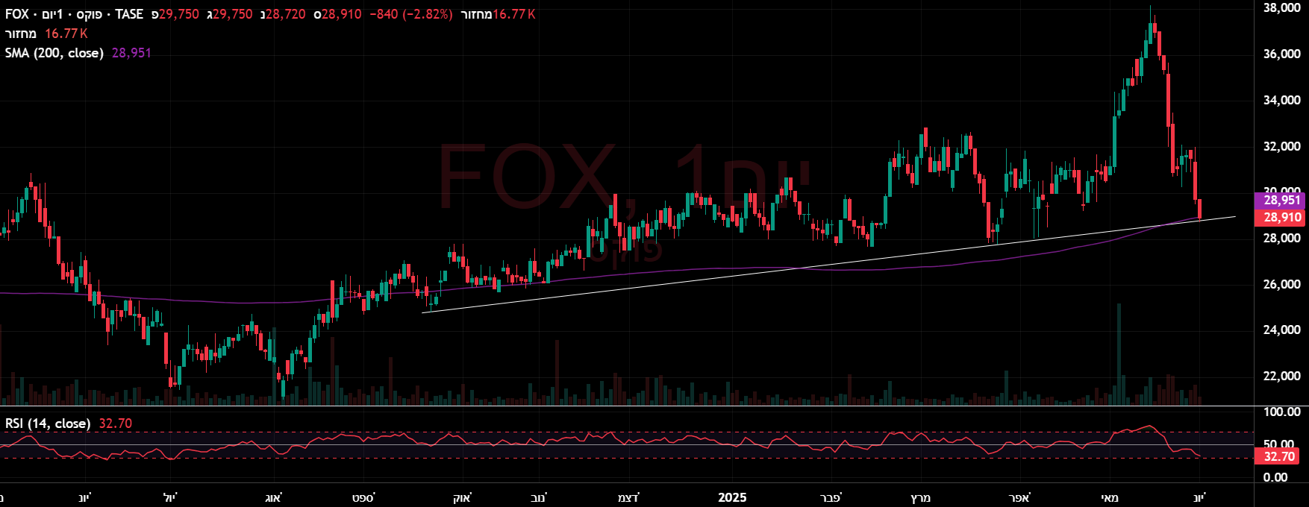Click the red 28,910 last price tag on axis
The height and width of the screenshot is (507, 1309).
1281,218
